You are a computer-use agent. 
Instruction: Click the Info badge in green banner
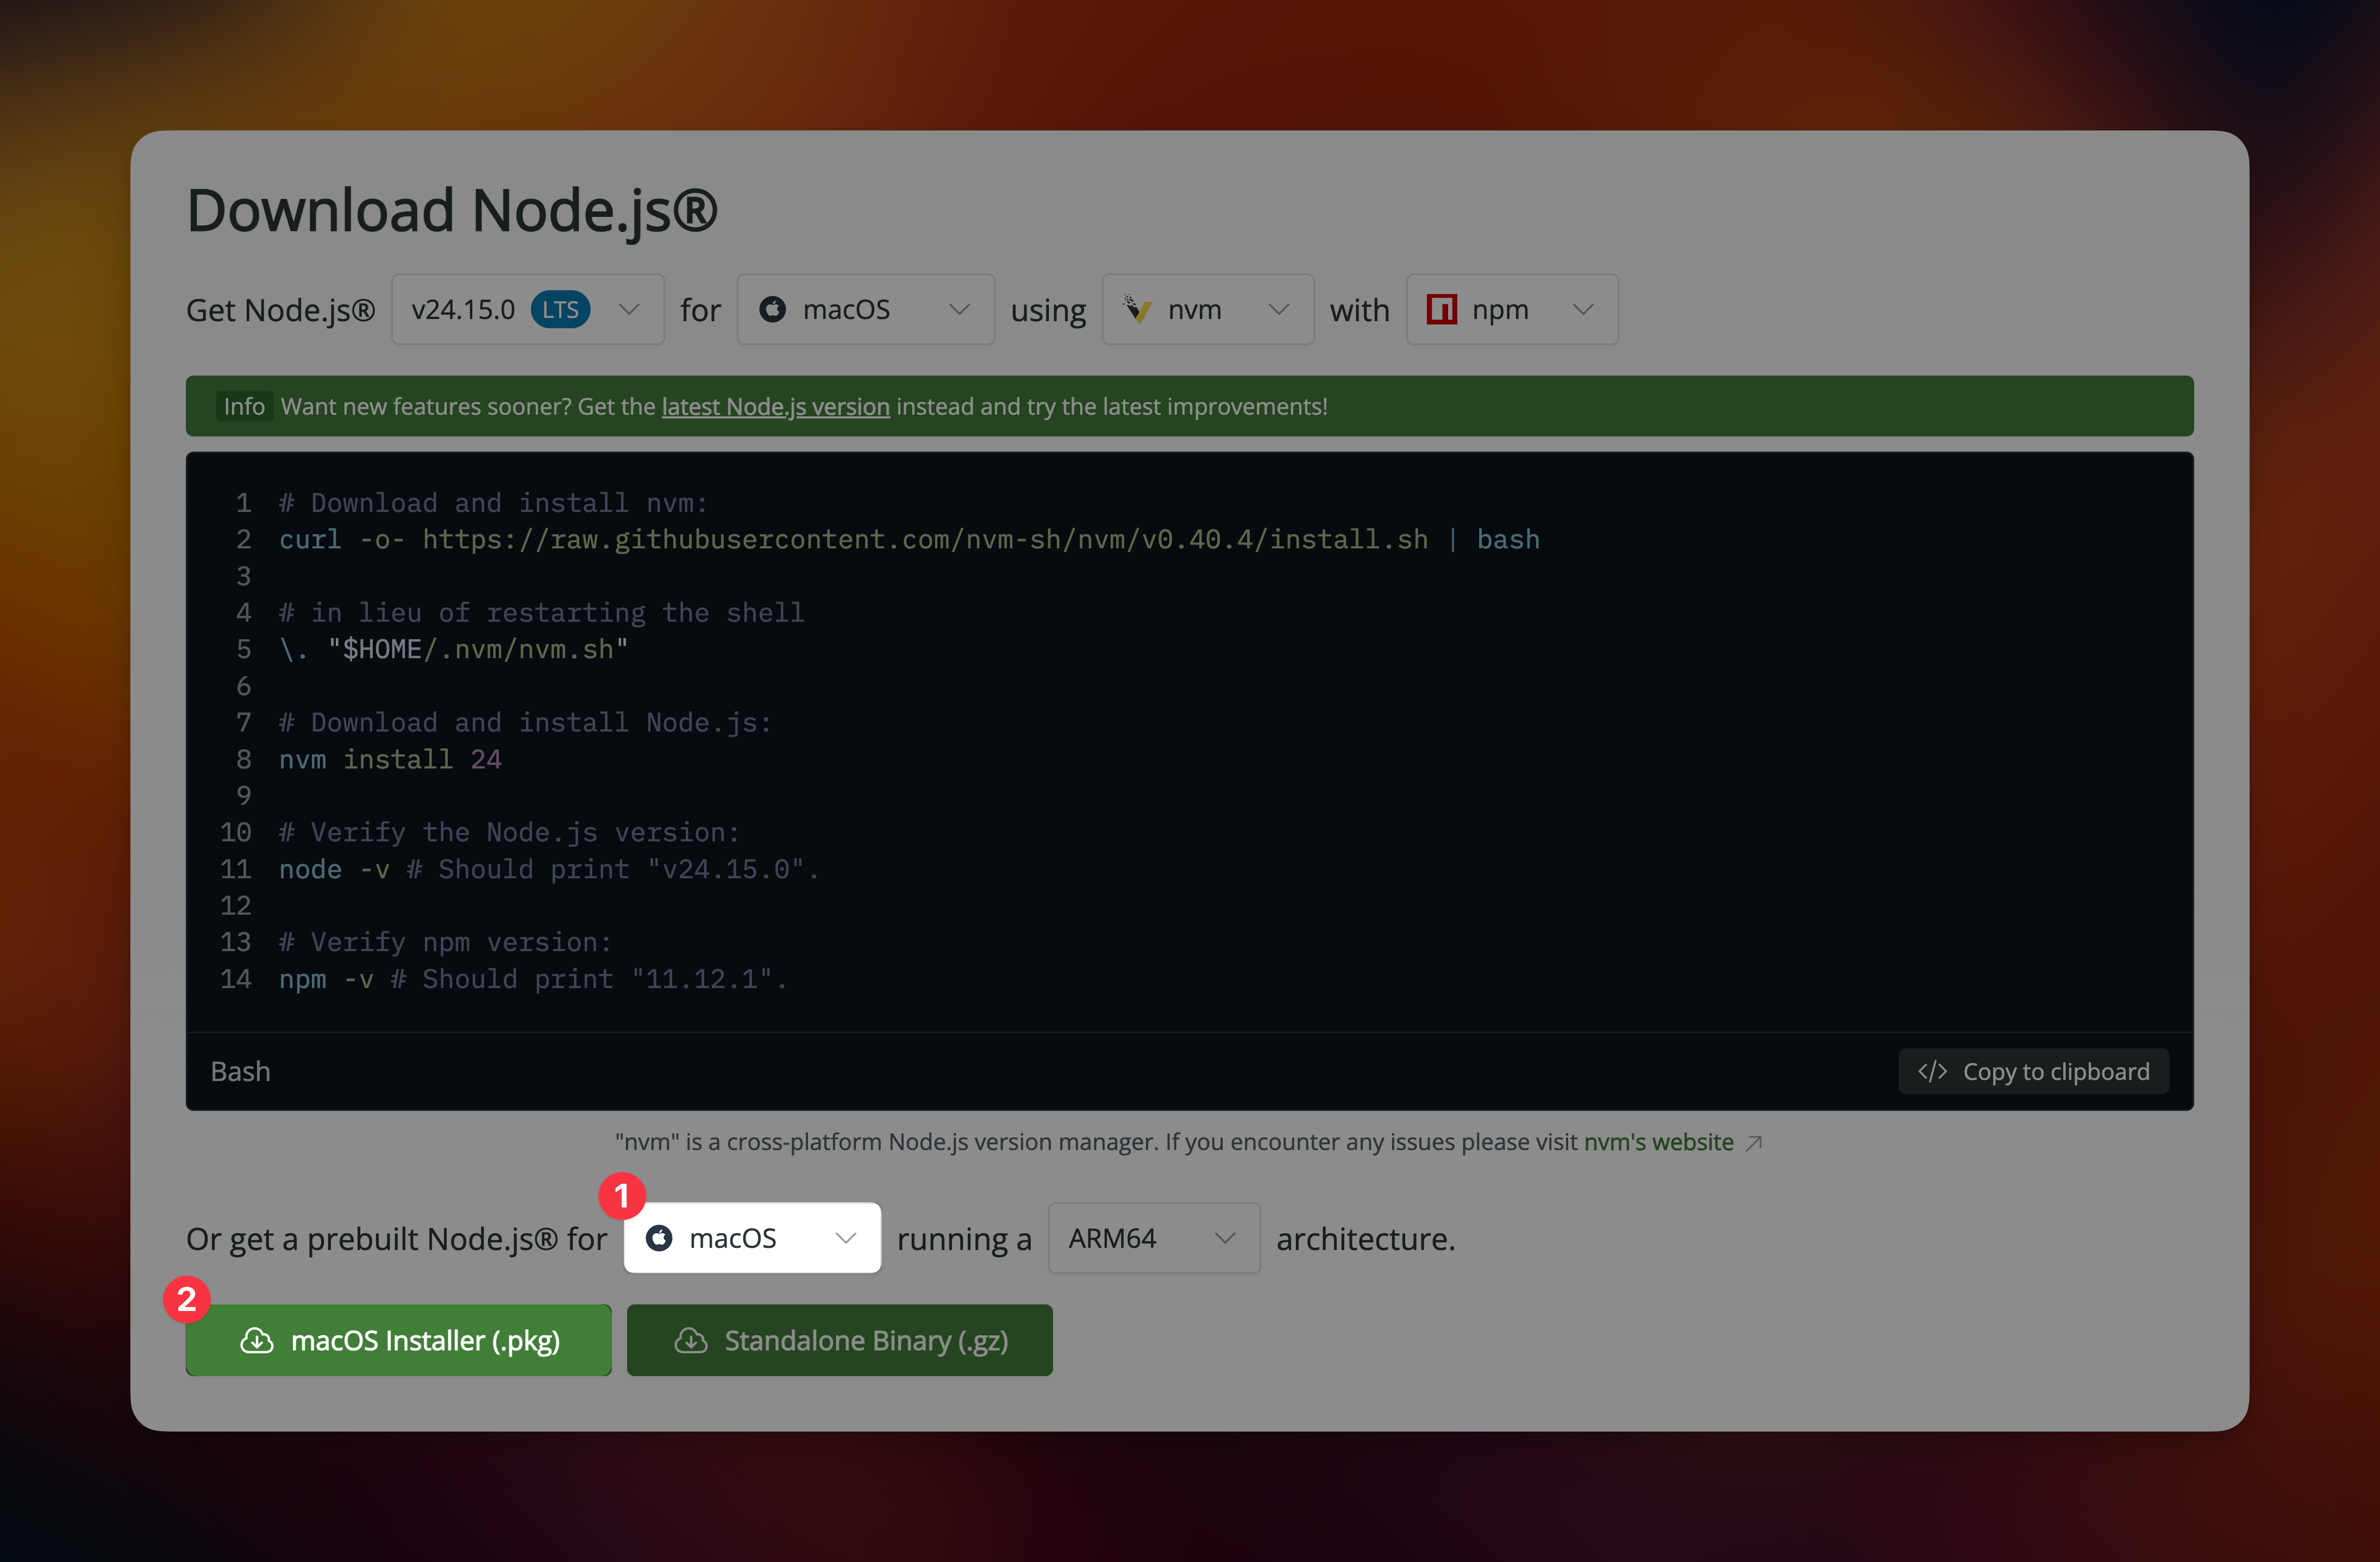click(244, 407)
